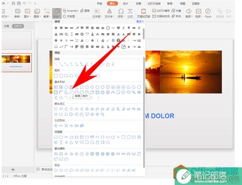Open the Text Box (文本框) dropdown
Screen dimensions: 242x185
tap(97, 13)
